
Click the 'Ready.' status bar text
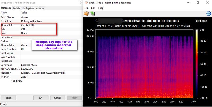point(4,104)
